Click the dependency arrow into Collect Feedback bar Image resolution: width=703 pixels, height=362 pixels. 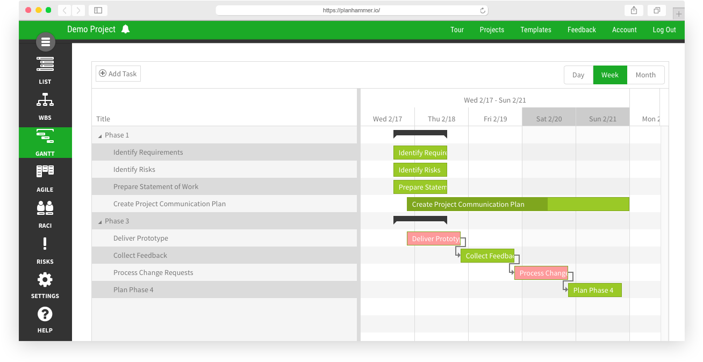(x=458, y=255)
